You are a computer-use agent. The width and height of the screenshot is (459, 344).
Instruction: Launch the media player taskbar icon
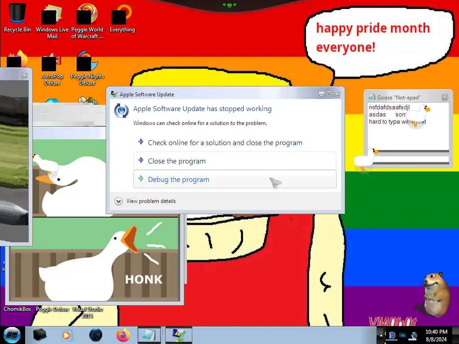coord(66,335)
